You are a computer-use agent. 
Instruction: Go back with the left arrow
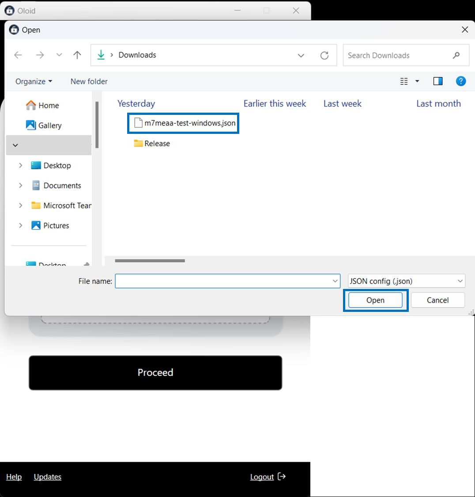click(18, 55)
